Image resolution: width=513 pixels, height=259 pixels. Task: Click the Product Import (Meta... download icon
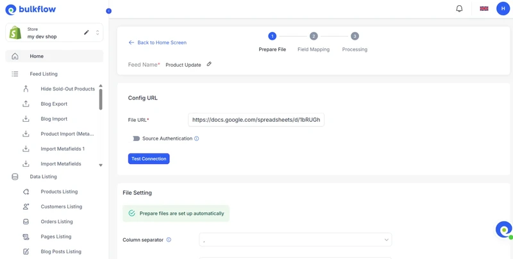pyautogui.click(x=26, y=134)
